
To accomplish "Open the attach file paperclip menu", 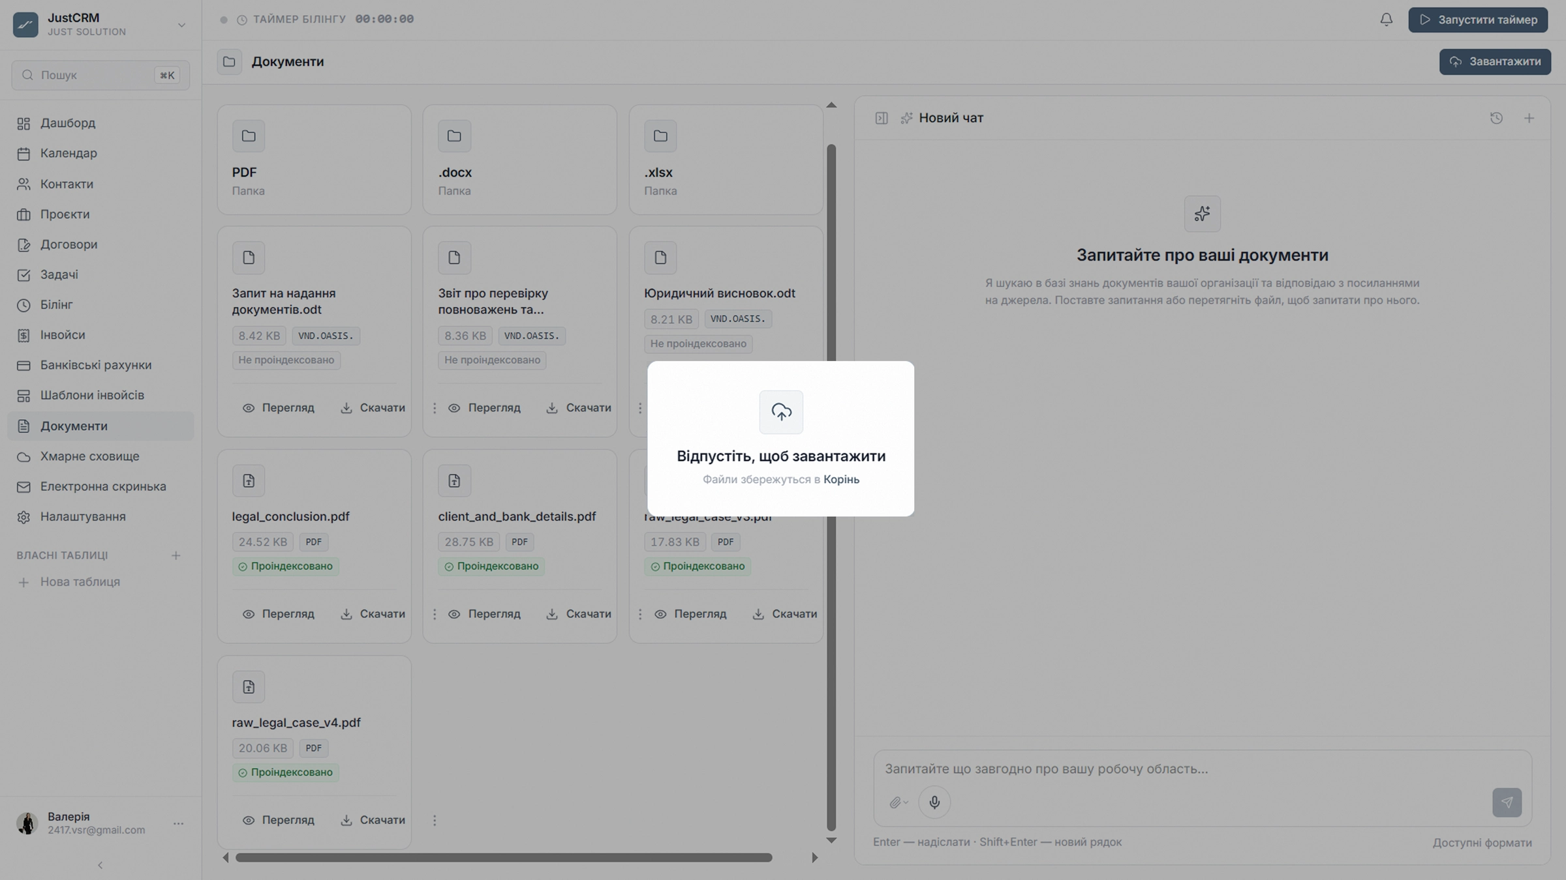I will click(x=898, y=802).
